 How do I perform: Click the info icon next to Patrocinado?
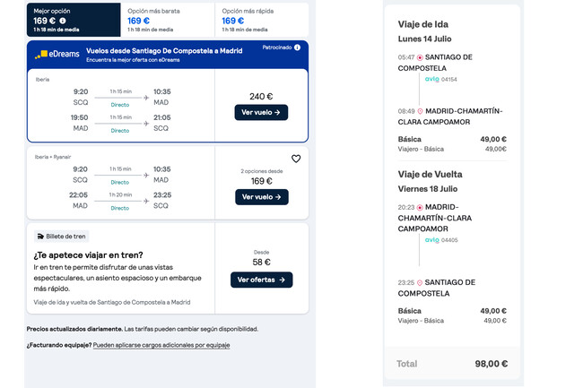click(297, 47)
